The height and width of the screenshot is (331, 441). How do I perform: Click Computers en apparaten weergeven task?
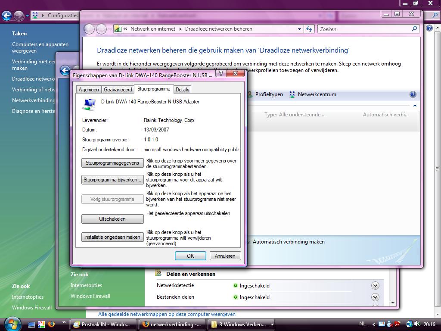click(40, 47)
